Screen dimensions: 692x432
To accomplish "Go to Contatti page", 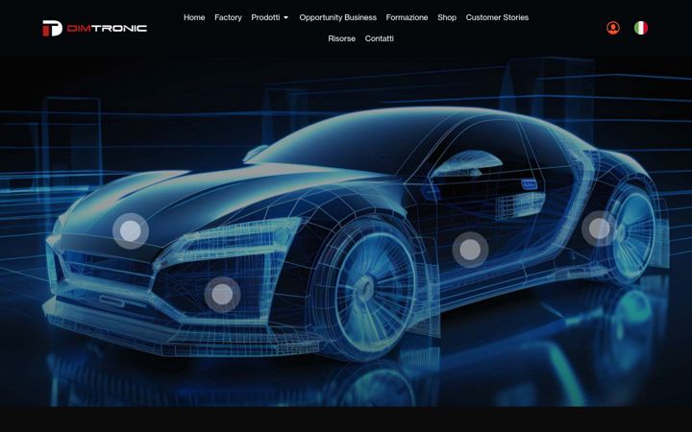I will 379,38.
